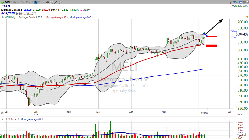249x140 pixels.
Task: Click the star favorite icon
Action: click(231, 2)
